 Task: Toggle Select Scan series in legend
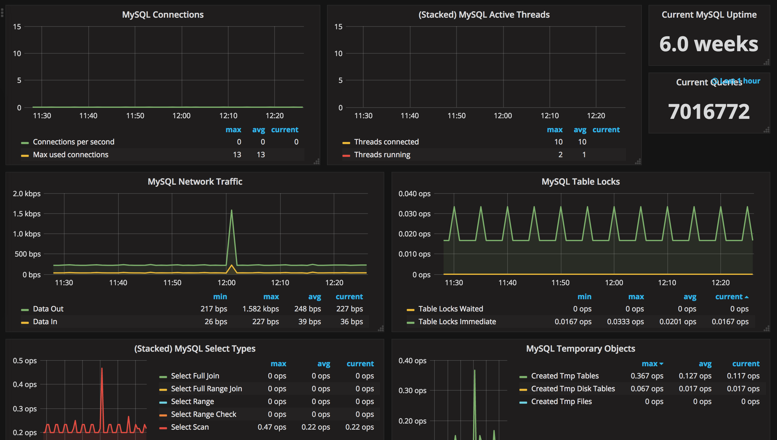pyautogui.click(x=190, y=427)
